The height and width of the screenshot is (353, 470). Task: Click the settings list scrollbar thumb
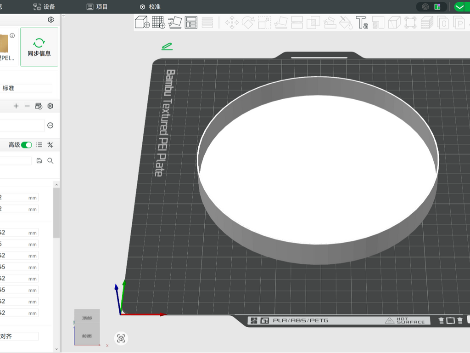tap(56, 213)
